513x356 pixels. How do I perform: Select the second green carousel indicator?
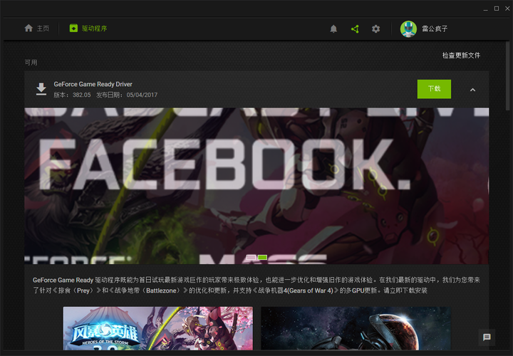262,257
